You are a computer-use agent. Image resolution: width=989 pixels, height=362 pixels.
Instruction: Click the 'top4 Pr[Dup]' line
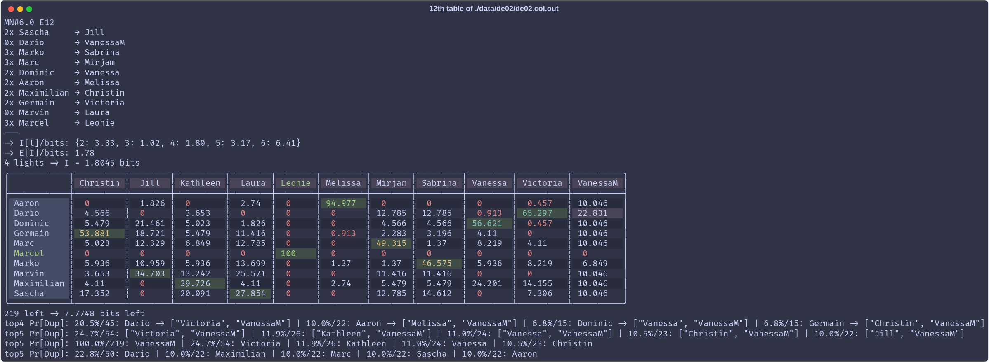[x=494, y=323]
